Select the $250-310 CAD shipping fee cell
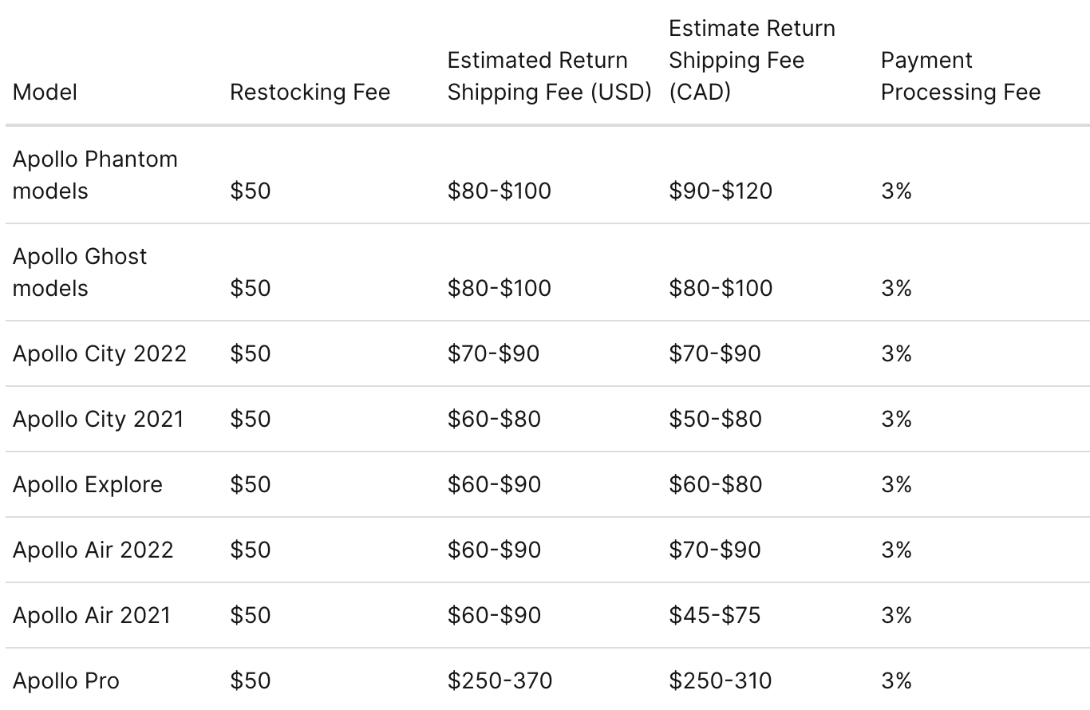This screenshot has height=710, width=1090. point(720,680)
